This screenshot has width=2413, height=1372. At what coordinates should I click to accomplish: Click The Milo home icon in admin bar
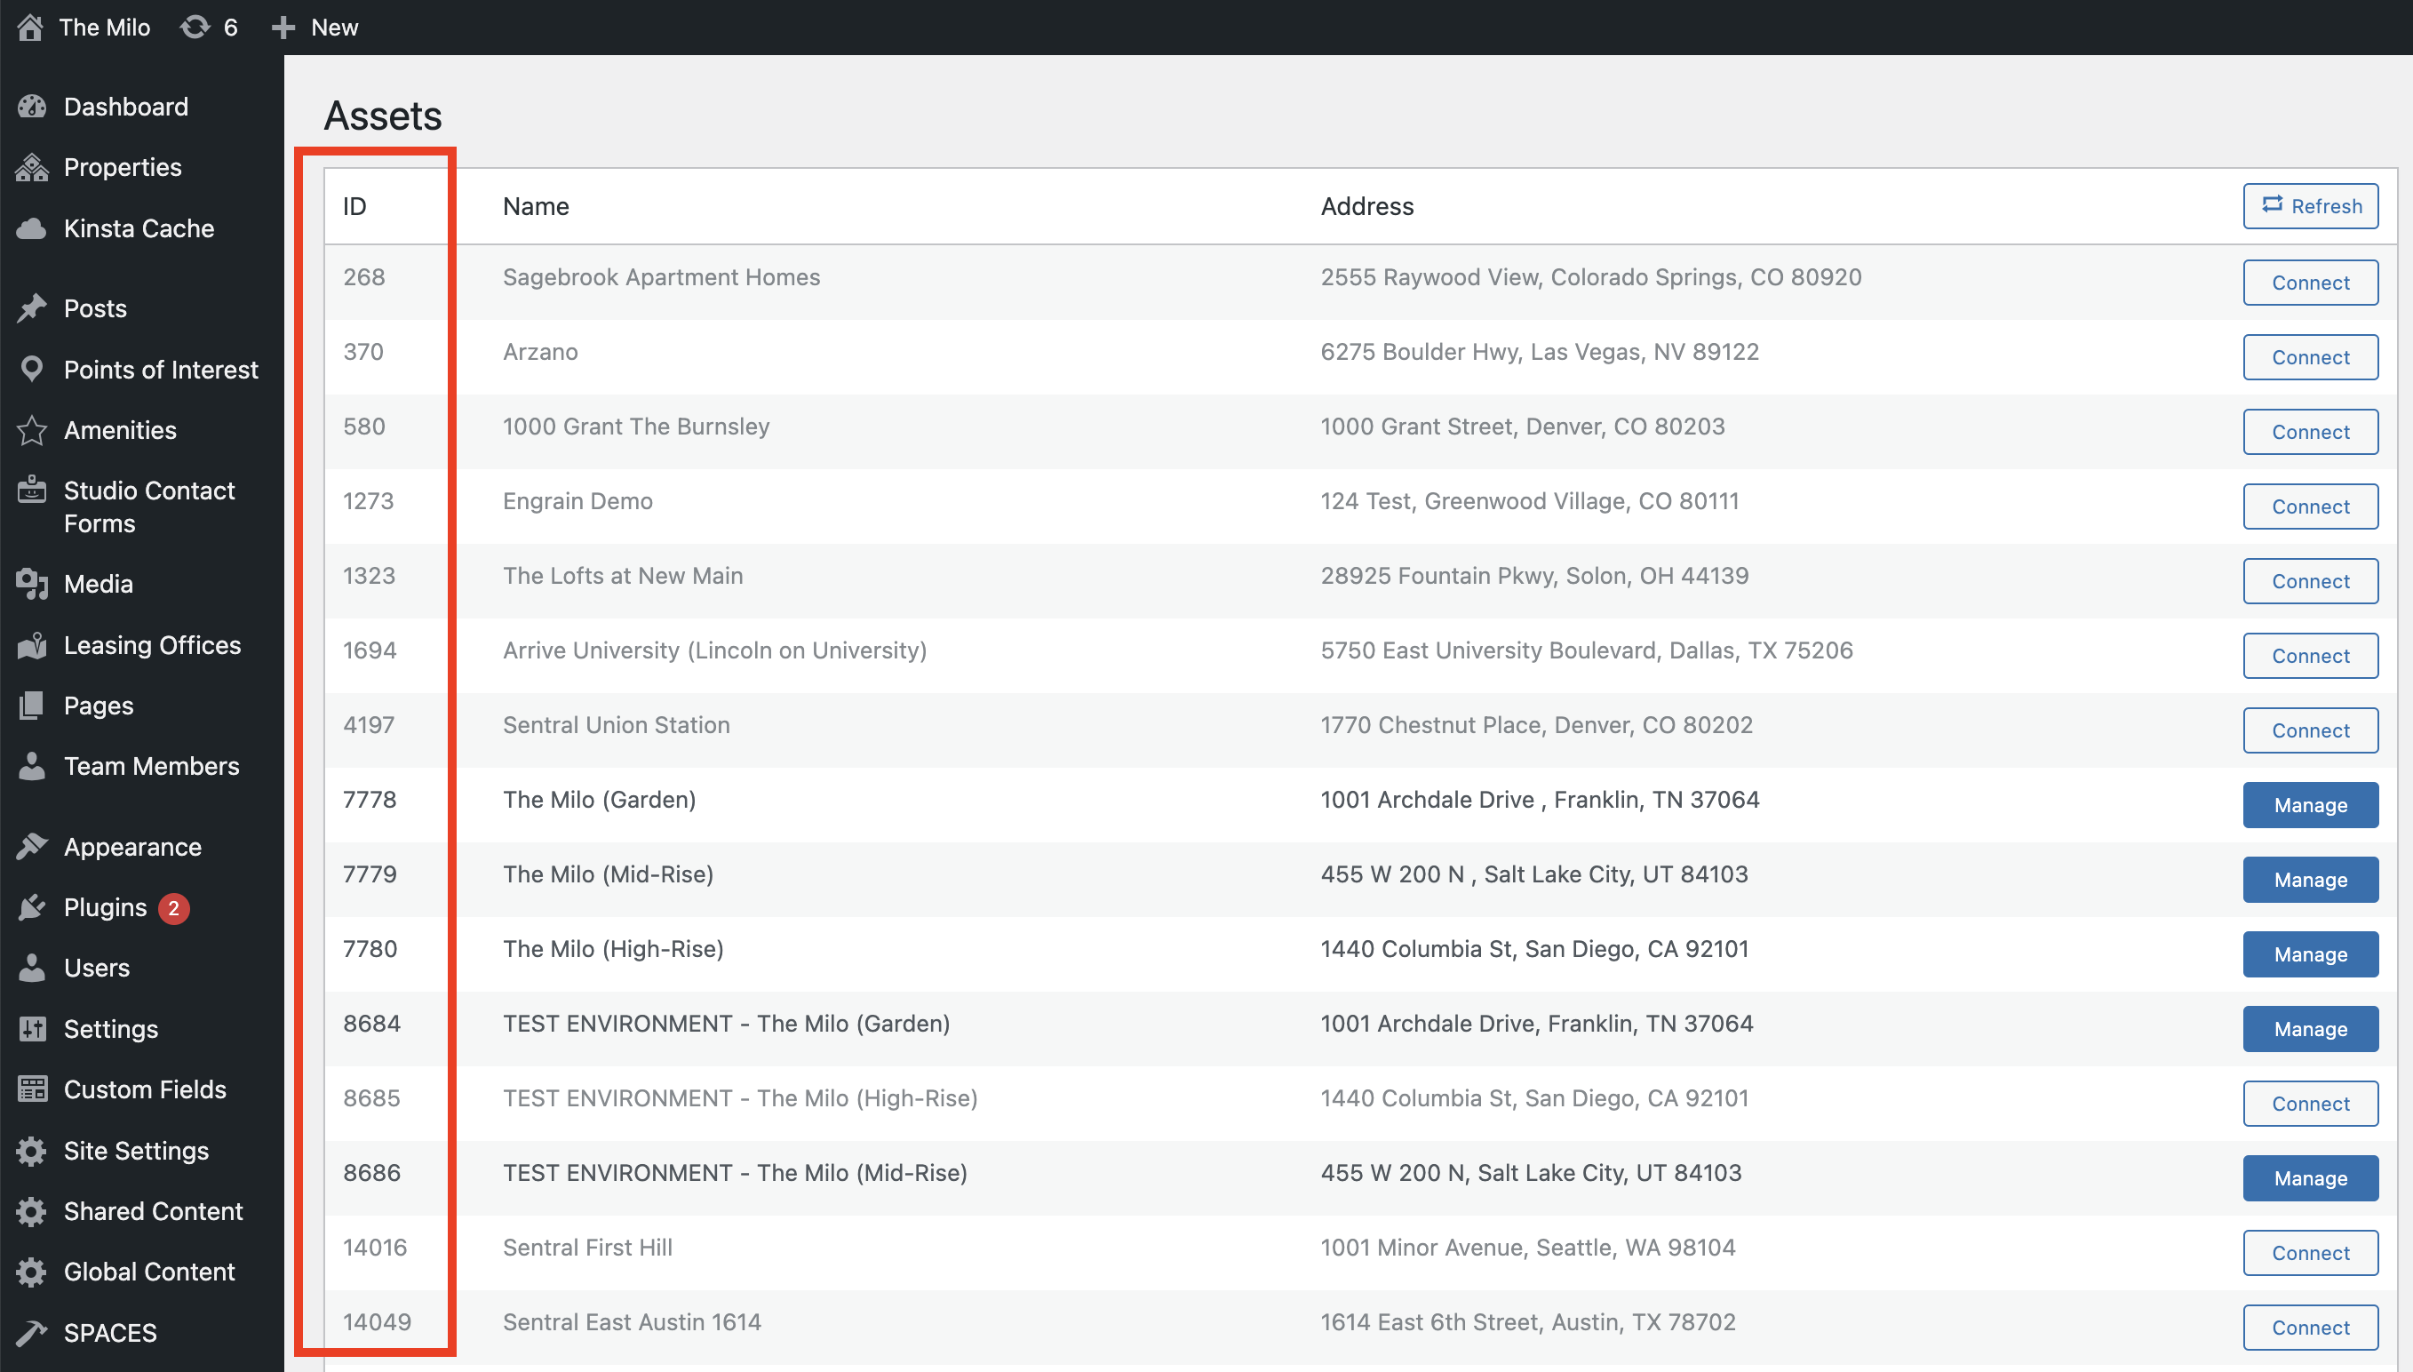(30, 28)
